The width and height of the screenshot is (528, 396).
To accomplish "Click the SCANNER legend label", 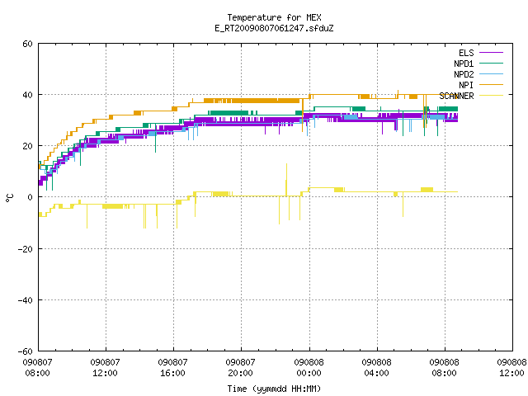I will click(456, 96).
